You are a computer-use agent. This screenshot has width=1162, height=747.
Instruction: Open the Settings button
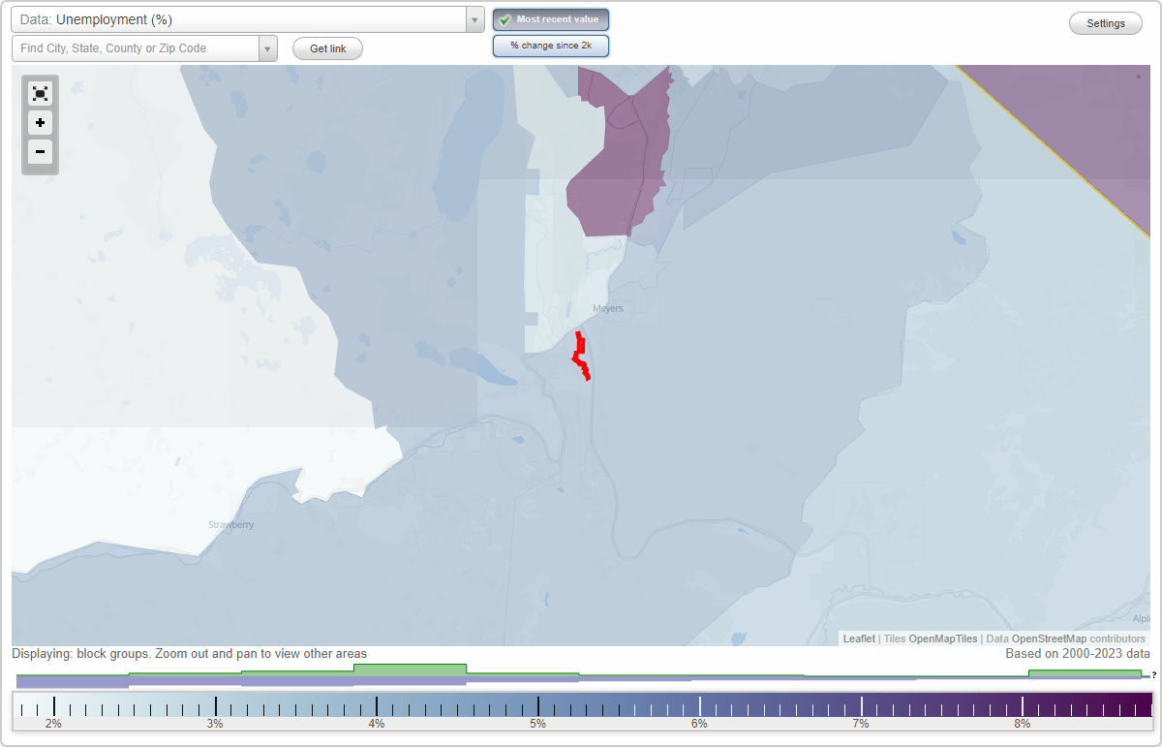(1106, 23)
